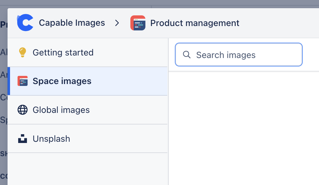Select the Space images tab

62,81
